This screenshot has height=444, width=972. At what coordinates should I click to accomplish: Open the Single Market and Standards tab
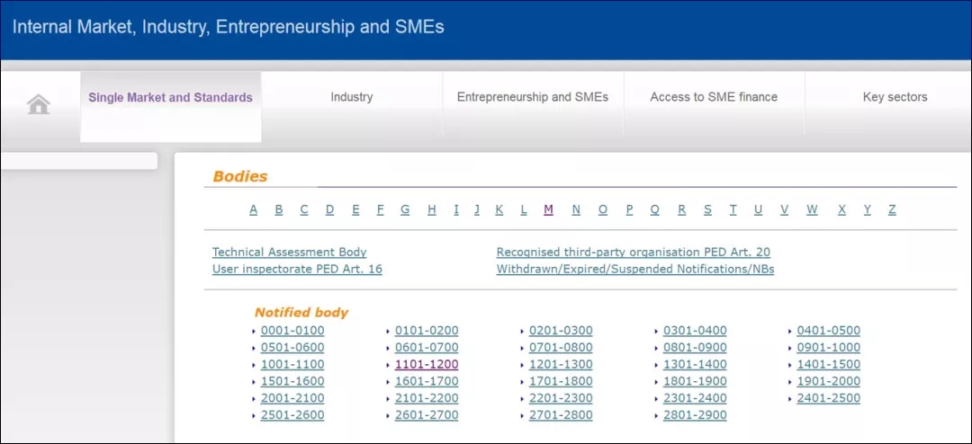tap(170, 97)
